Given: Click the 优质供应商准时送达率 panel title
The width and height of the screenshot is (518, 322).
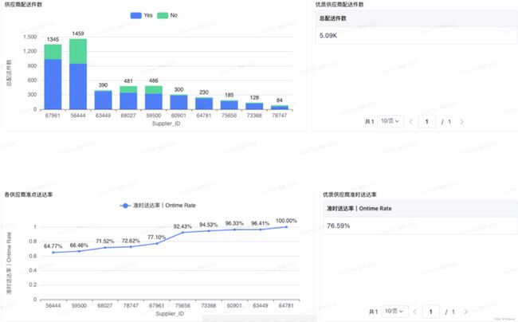Looking at the screenshot, I should point(350,194).
